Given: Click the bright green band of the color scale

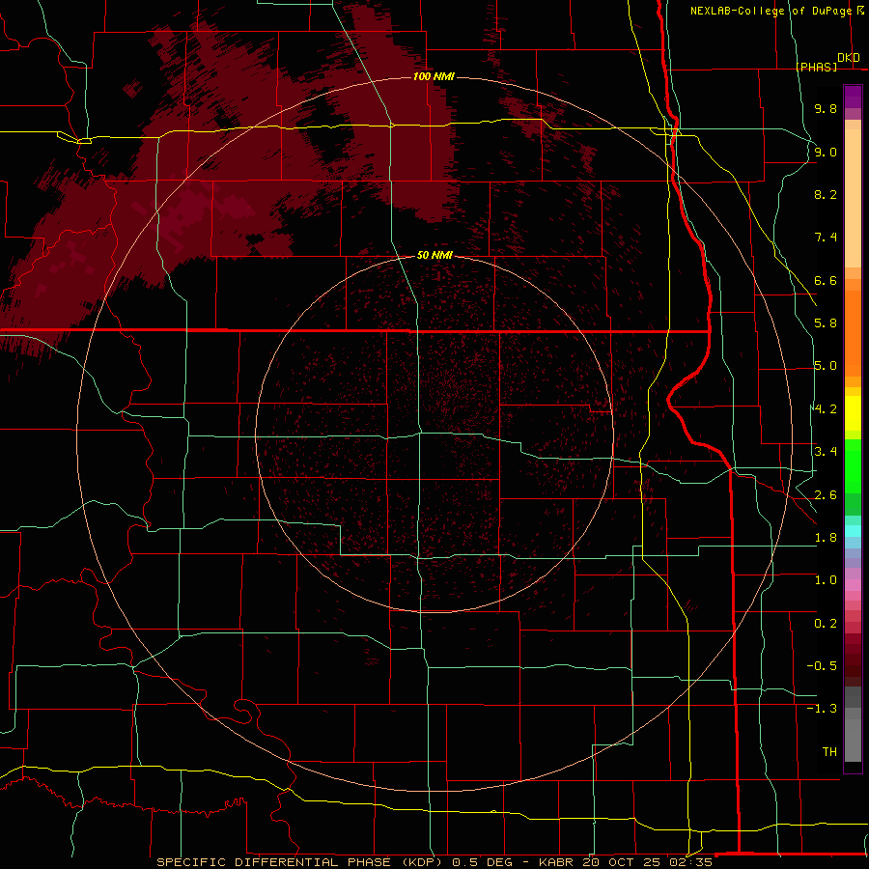Looking at the screenshot, I should [x=853, y=465].
